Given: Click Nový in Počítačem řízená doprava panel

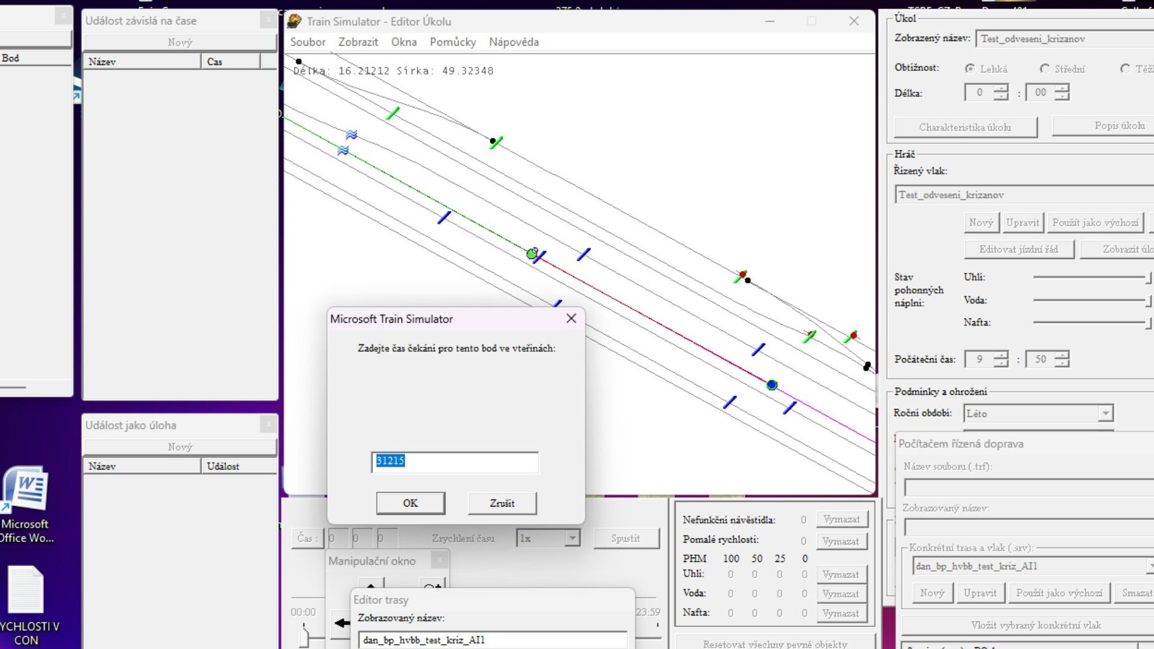Looking at the screenshot, I should point(932,593).
